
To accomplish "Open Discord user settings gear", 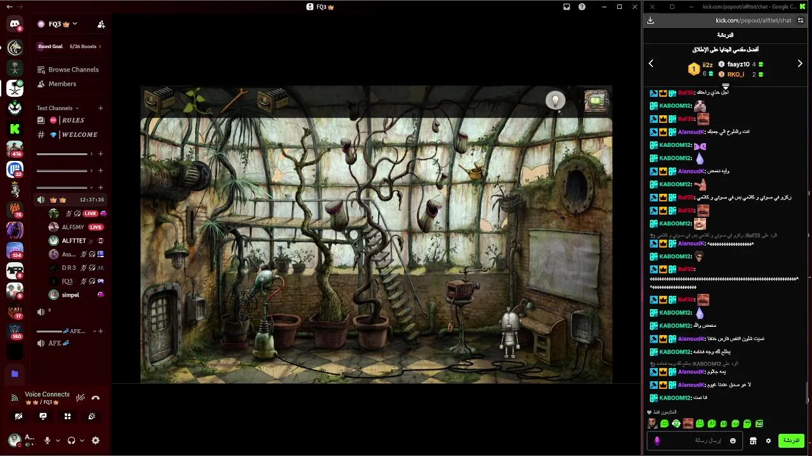I will (96, 440).
